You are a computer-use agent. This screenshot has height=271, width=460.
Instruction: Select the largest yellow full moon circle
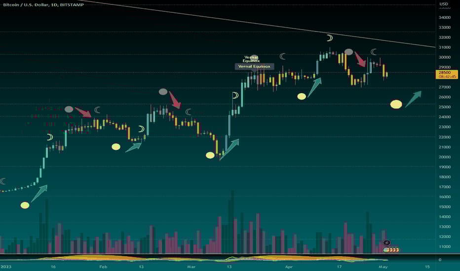point(396,104)
